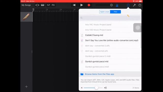Click the file list scrollbar
The image size is (163, 92).
pyautogui.click(x=141, y=37)
